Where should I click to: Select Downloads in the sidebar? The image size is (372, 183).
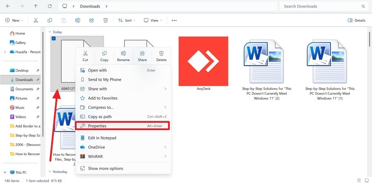pyautogui.click(x=21, y=80)
